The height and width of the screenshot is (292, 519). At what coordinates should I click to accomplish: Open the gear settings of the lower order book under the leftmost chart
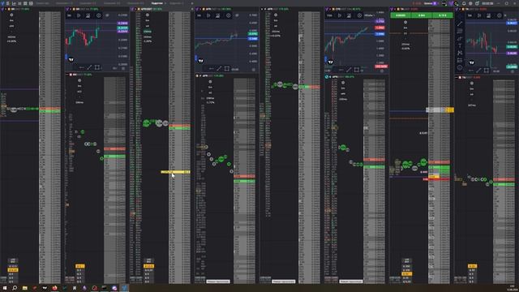[x=79, y=80]
